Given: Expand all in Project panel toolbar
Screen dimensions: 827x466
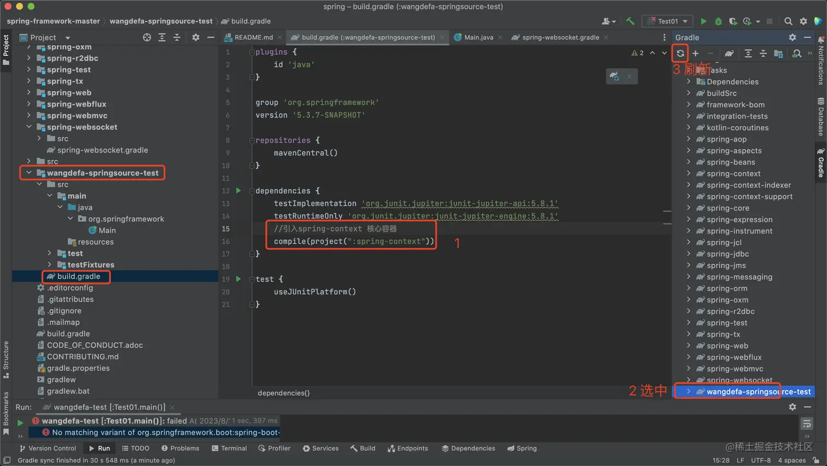Looking at the screenshot, I should tap(162, 37).
